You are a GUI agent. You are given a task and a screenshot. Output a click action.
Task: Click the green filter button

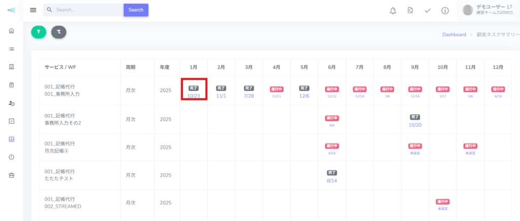[39, 32]
